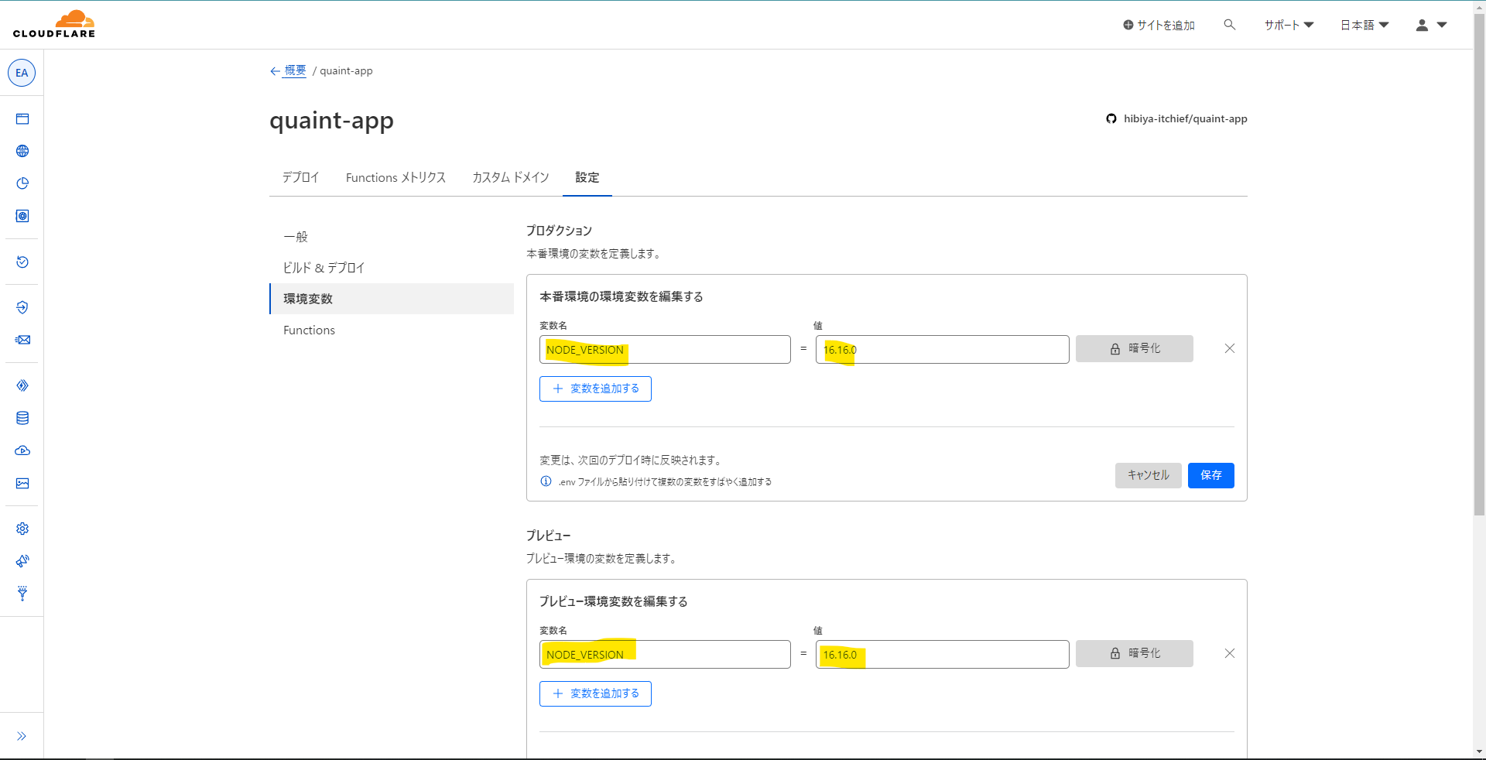Open the security center target sidebar icon
Screen dimensions: 1486x760
pos(22,216)
